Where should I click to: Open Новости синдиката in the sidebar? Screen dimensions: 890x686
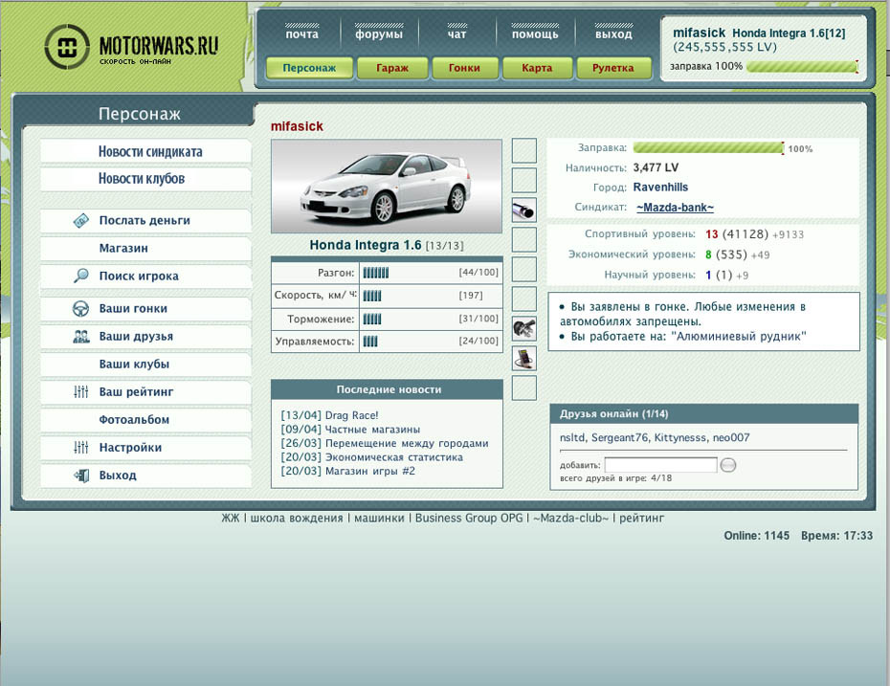145,151
